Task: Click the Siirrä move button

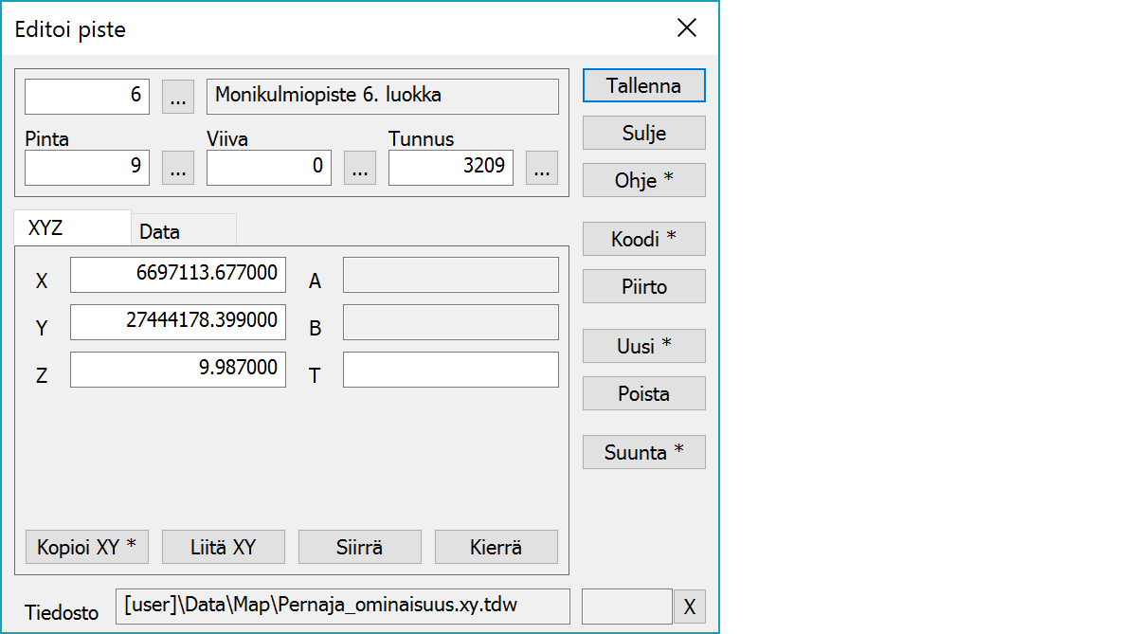Action: [359, 547]
